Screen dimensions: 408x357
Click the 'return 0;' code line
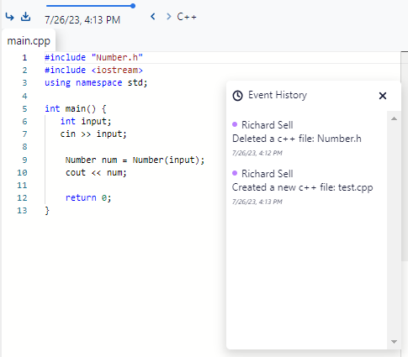pos(88,198)
